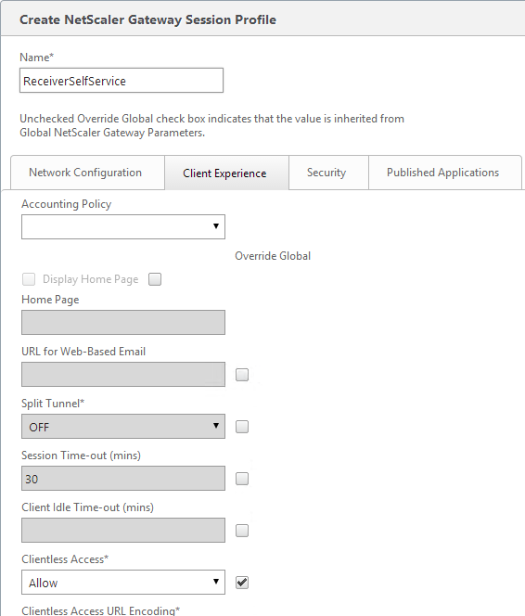Open the Clientless Access dropdown
The image size is (525, 616).
pyautogui.click(x=123, y=583)
